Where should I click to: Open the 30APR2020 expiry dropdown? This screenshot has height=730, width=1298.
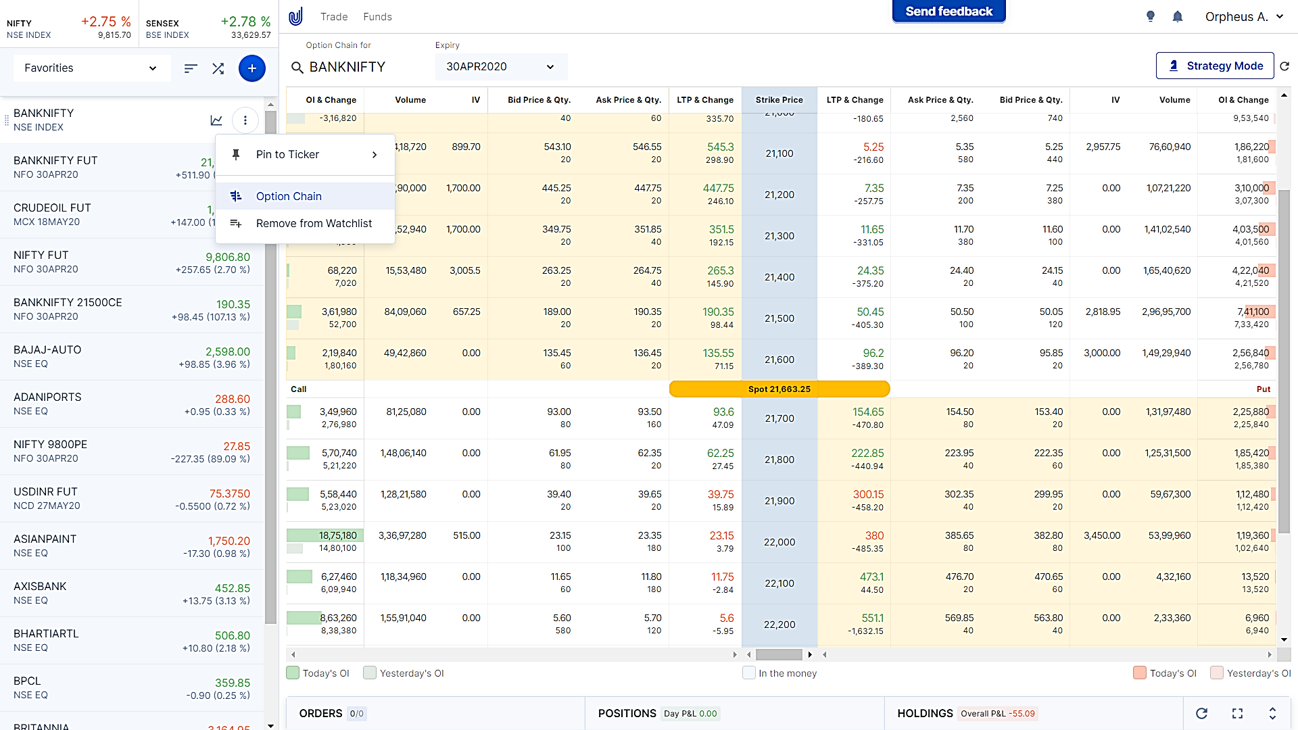500,66
